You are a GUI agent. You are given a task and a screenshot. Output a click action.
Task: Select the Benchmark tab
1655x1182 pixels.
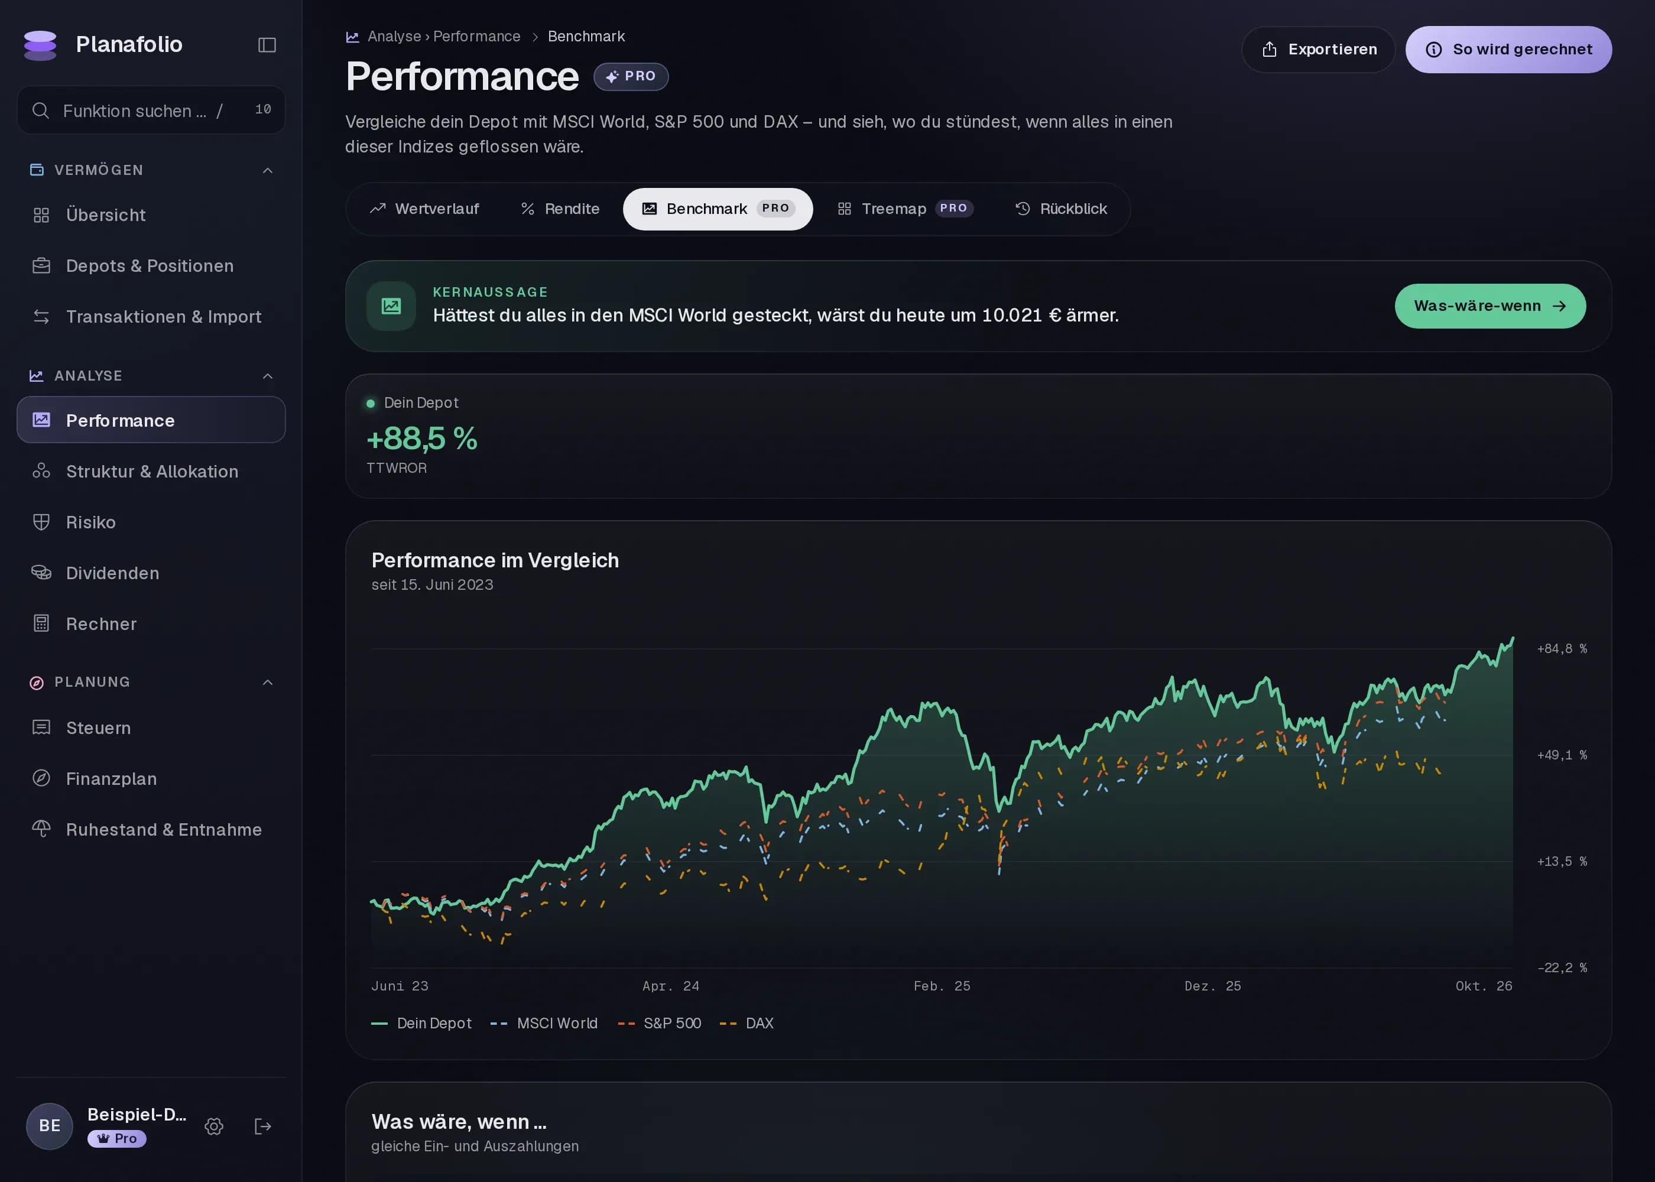tap(718, 209)
